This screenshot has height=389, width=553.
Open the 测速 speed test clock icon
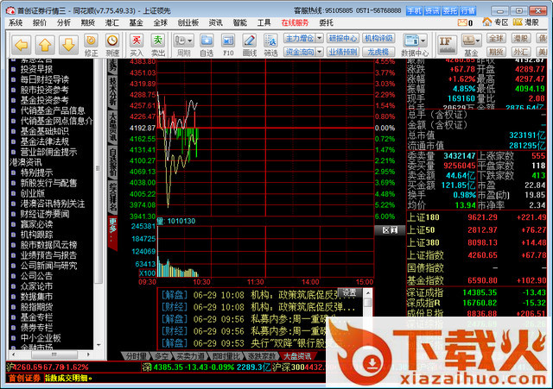[x=112, y=45]
